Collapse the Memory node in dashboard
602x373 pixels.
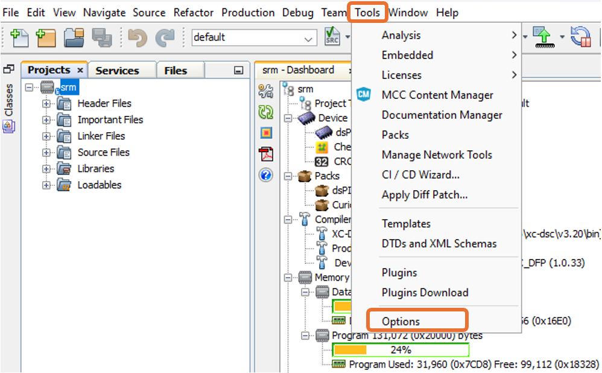click(x=288, y=278)
